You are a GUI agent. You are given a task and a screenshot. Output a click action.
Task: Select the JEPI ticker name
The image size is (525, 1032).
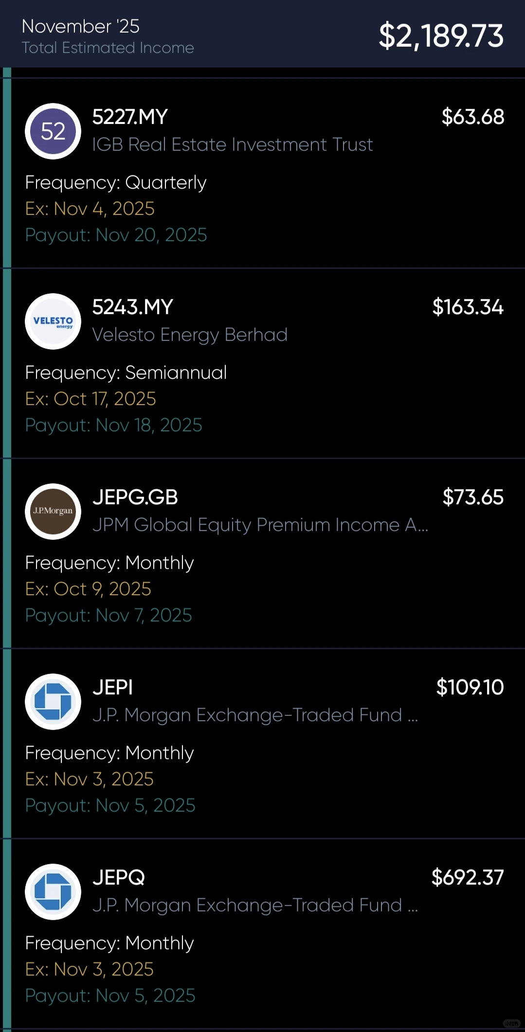click(x=112, y=688)
